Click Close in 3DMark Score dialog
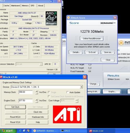This screenshot has height=133, width=130. [108, 60]
